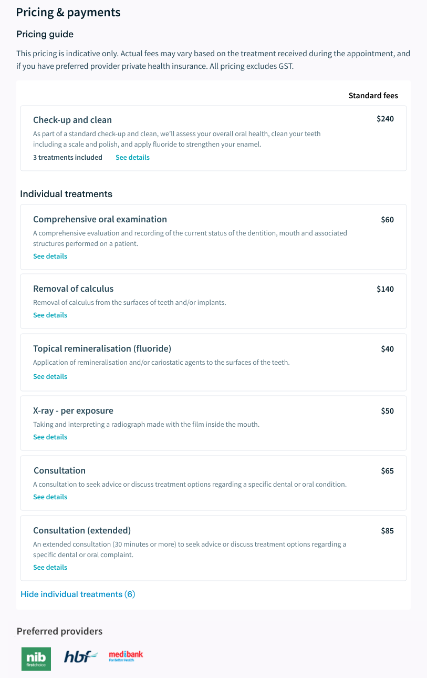The width and height of the screenshot is (427, 678).
Task: Collapse list via Hide individual treatments link
Action: coord(78,594)
